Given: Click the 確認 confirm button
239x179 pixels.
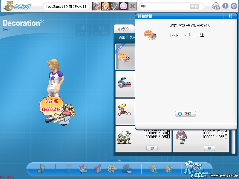Looking at the screenshot, I should 185,114.
